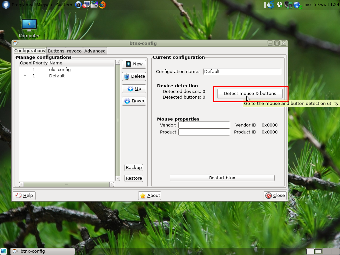Launch the media player clapperboard icon
The image size is (340, 255).
pos(78,5)
